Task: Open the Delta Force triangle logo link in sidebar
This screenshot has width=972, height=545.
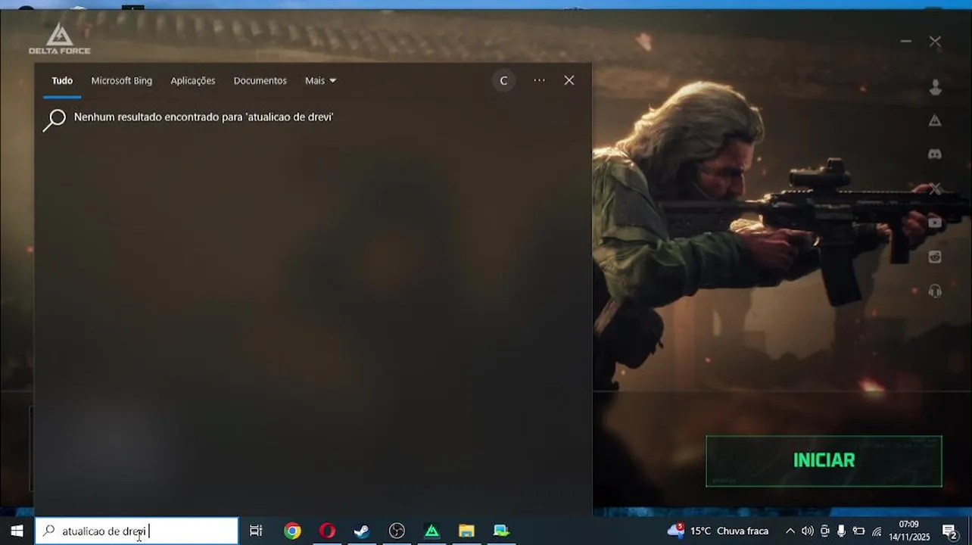Action: click(x=935, y=120)
